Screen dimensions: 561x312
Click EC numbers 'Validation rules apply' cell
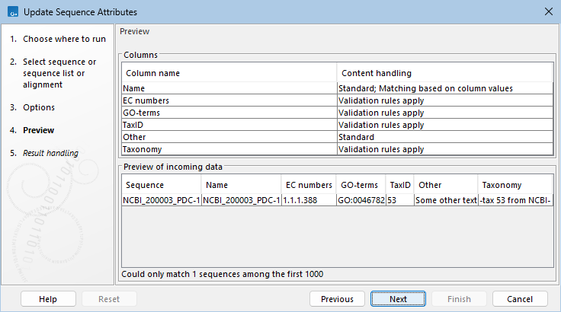click(x=445, y=100)
